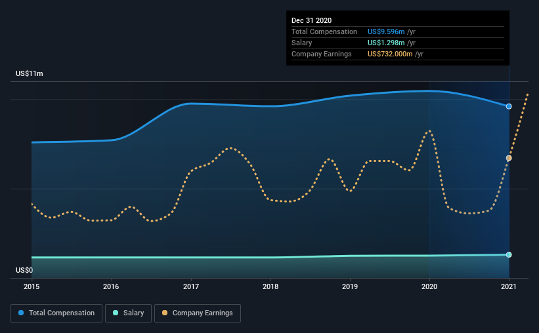The width and height of the screenshot is (539, 333).
Task: Click the US$0 y-axis label
Action: coord(24,270)
